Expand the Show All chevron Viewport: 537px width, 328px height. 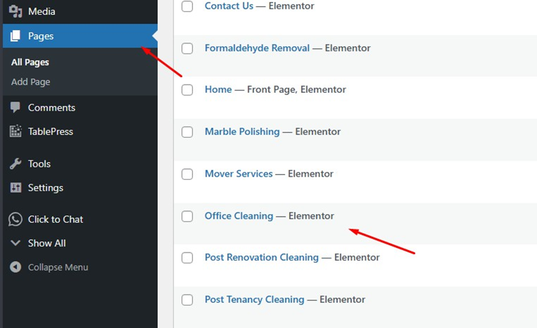click(x=16, y=243)
